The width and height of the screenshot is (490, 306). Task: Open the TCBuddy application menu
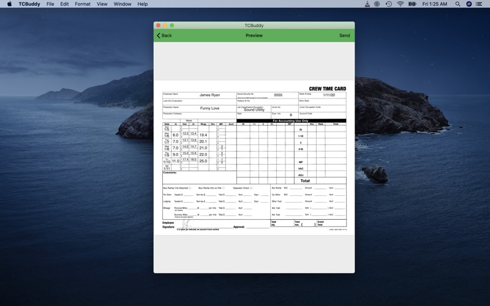[29, 4]
